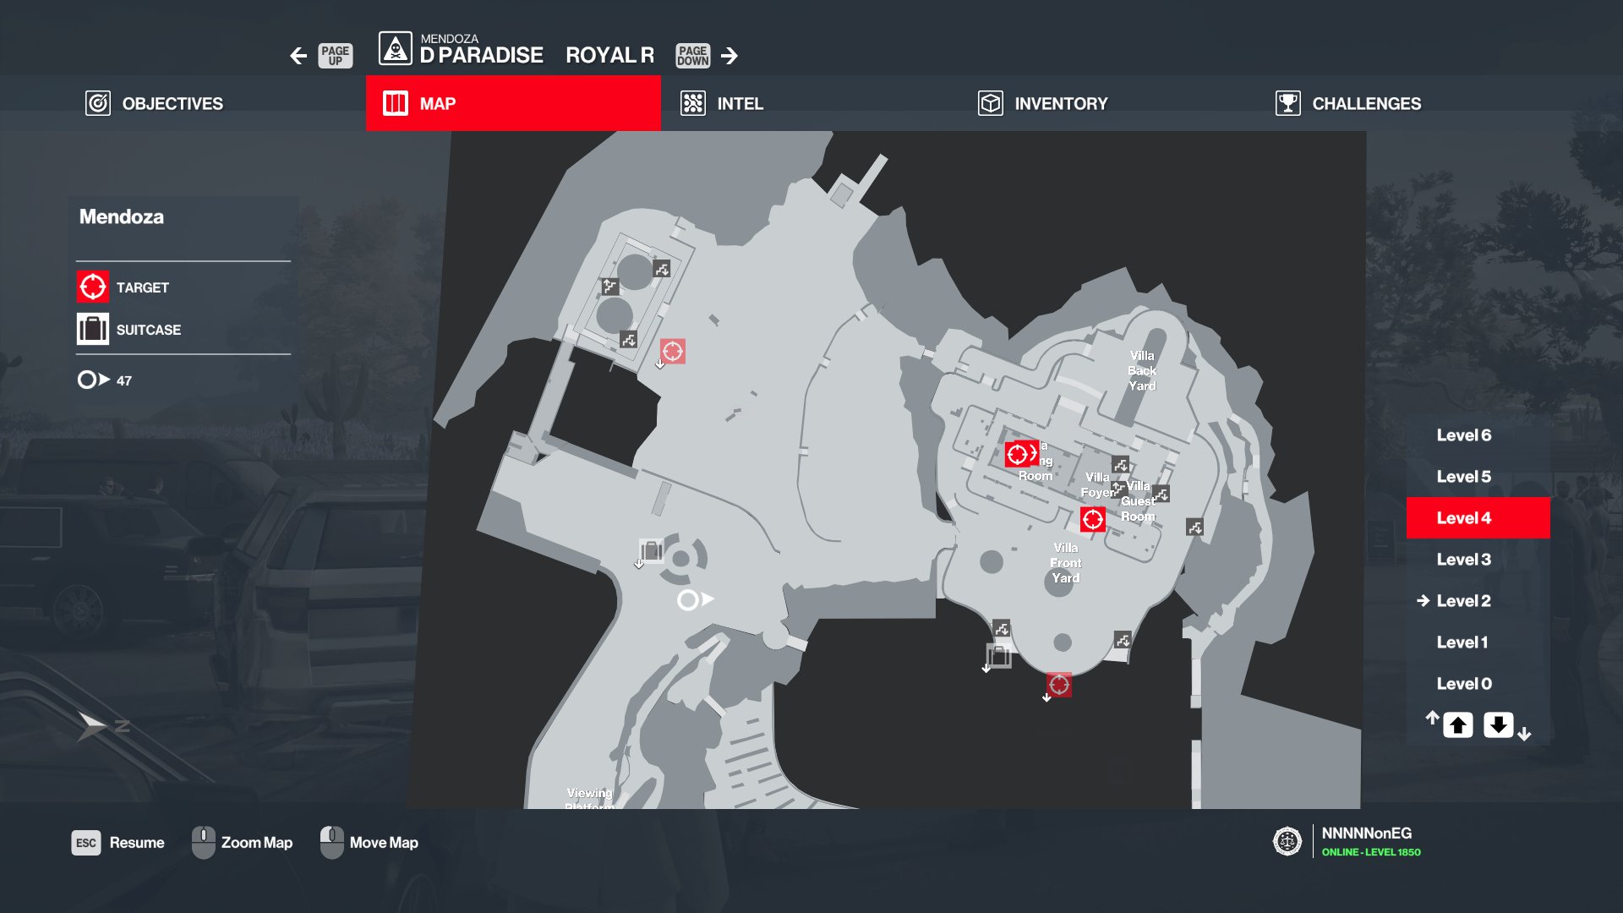Select Level 6 floor
Image resolution: width=1623 pixels, height=913 pixels.
coord(1478,435)
